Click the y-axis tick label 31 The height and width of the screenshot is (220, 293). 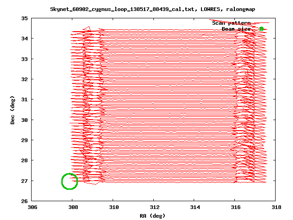tap(24, 99)
